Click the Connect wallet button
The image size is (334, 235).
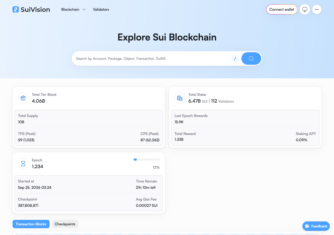(282, 9)
